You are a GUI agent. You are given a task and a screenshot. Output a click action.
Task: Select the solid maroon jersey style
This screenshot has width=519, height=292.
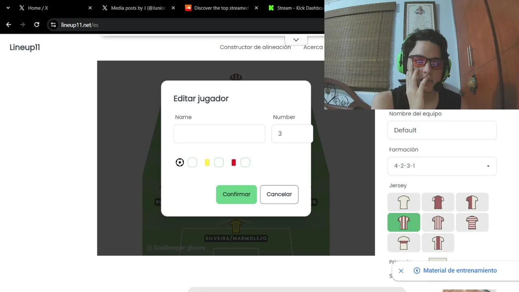coord(438,202)
